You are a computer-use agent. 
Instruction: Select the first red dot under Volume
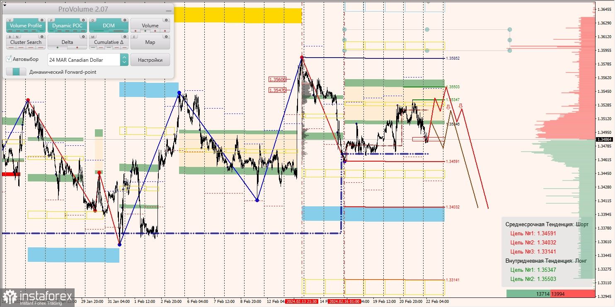pos(136,31)
